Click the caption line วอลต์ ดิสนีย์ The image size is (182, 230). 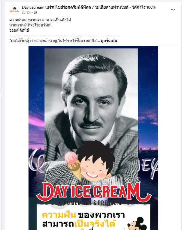tap(19, 30)
